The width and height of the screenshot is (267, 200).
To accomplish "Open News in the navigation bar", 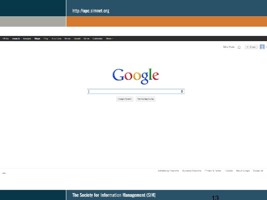I will [67, 39].
